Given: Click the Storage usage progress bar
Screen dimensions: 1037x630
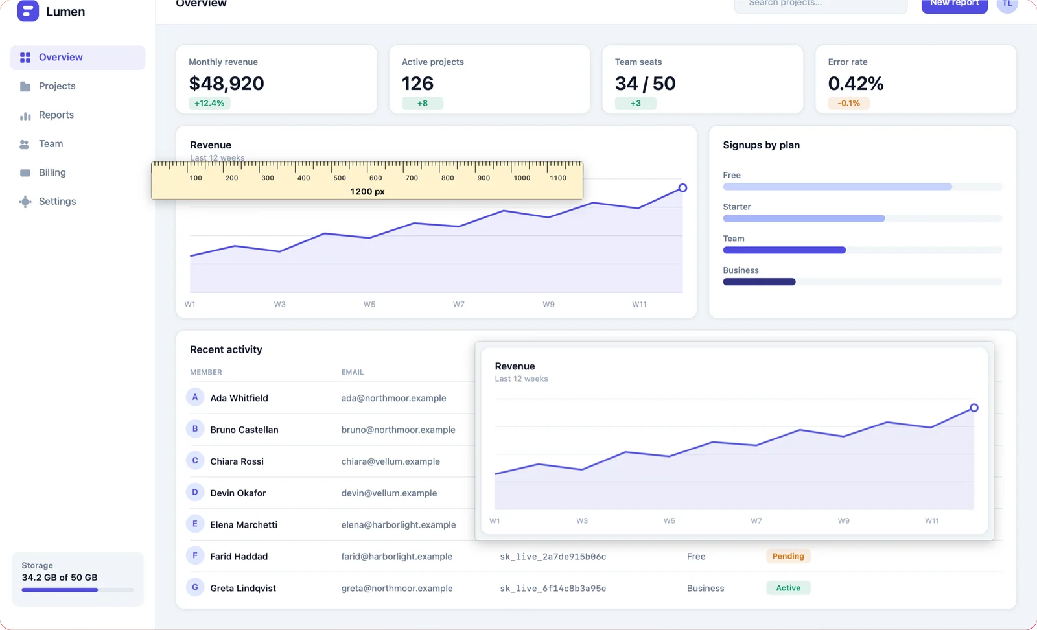Looking at the screenshot, I should point(78,590).
